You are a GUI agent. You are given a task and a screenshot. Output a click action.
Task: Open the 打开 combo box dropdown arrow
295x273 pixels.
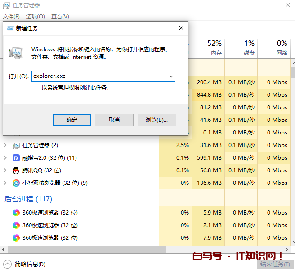(x=171, y=76)
